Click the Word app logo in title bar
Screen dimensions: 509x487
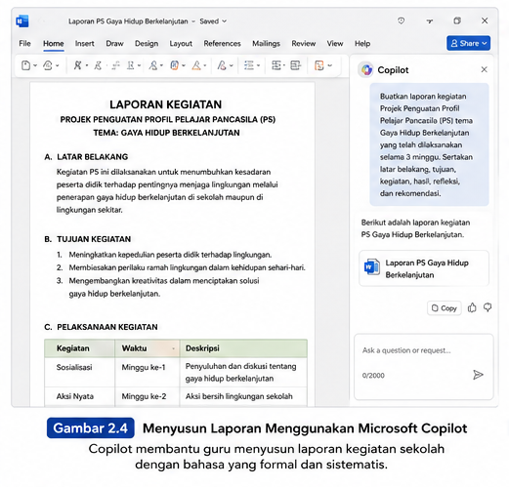[22, 21]
